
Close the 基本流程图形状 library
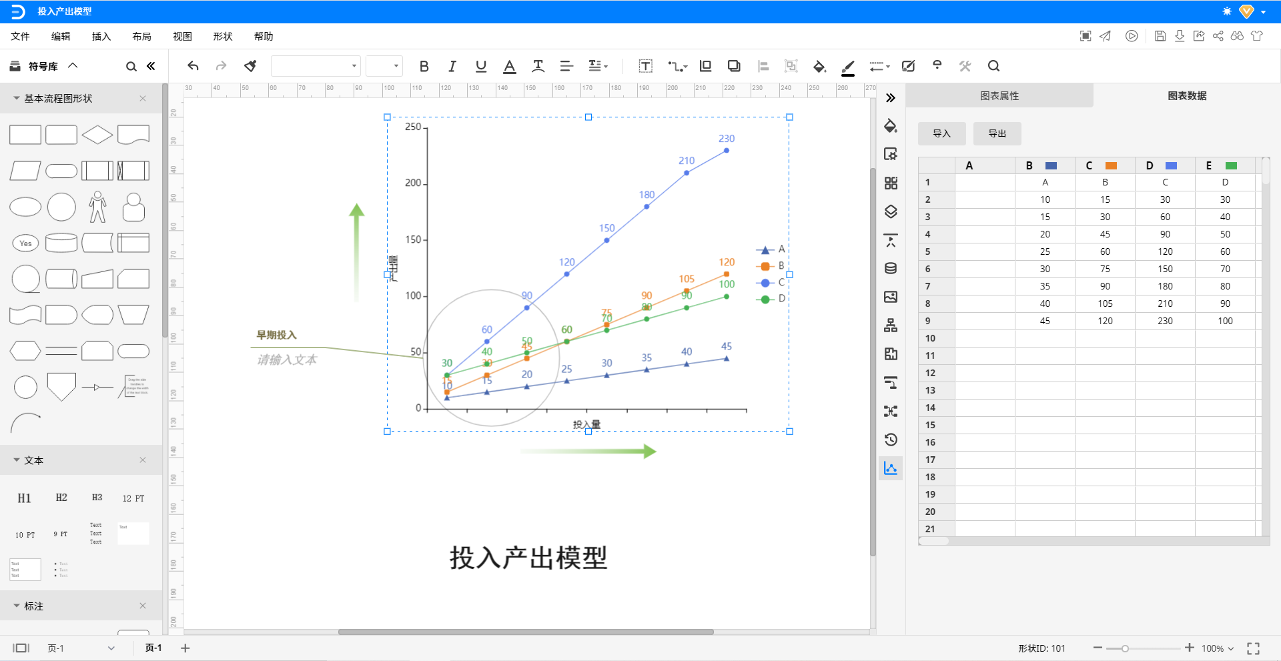tap(143, 98)
